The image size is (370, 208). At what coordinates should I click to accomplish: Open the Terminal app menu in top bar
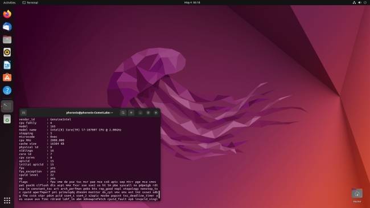[x=30, y=3]
